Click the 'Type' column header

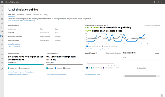(41, 29)
